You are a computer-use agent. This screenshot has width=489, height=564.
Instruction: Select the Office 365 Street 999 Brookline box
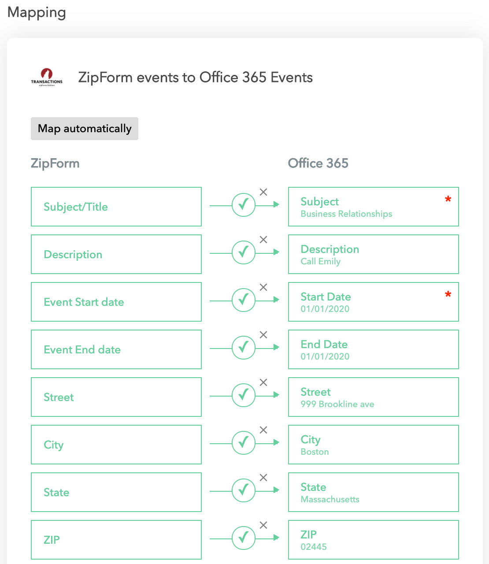(374, 397)
